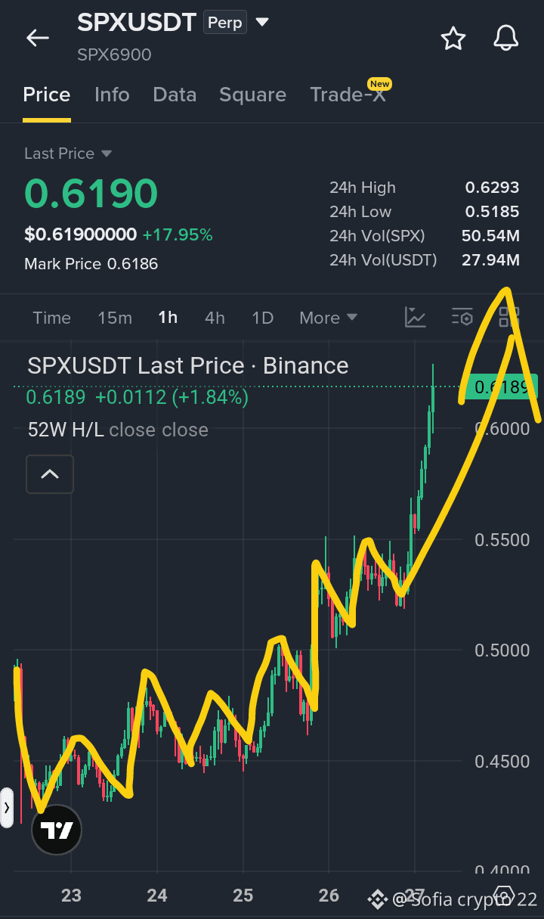Click the date 25 on time axis
This screenshot has width=544, height=919.
click(243, 896)
